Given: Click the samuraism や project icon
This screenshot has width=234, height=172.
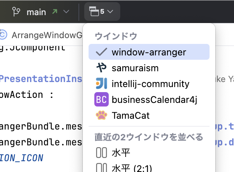Looking at the screenshot, I should (x=102, y=68).
